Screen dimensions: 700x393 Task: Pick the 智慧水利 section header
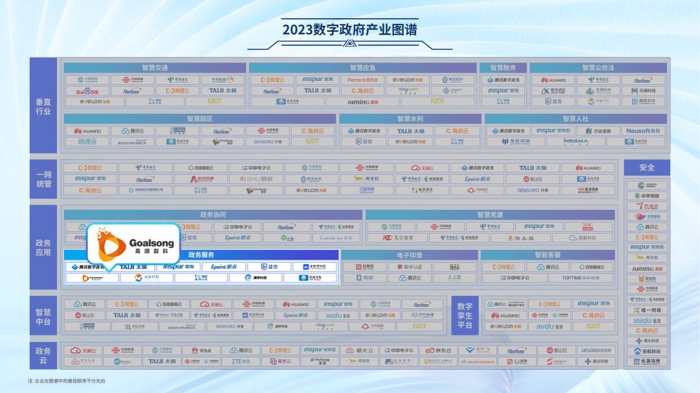coord(410,118)
